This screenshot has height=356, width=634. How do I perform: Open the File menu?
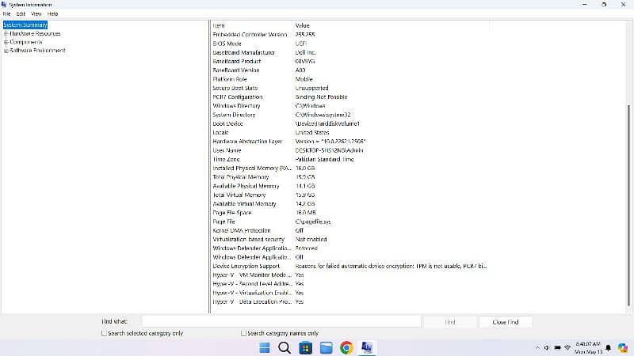tap(7, 13)
